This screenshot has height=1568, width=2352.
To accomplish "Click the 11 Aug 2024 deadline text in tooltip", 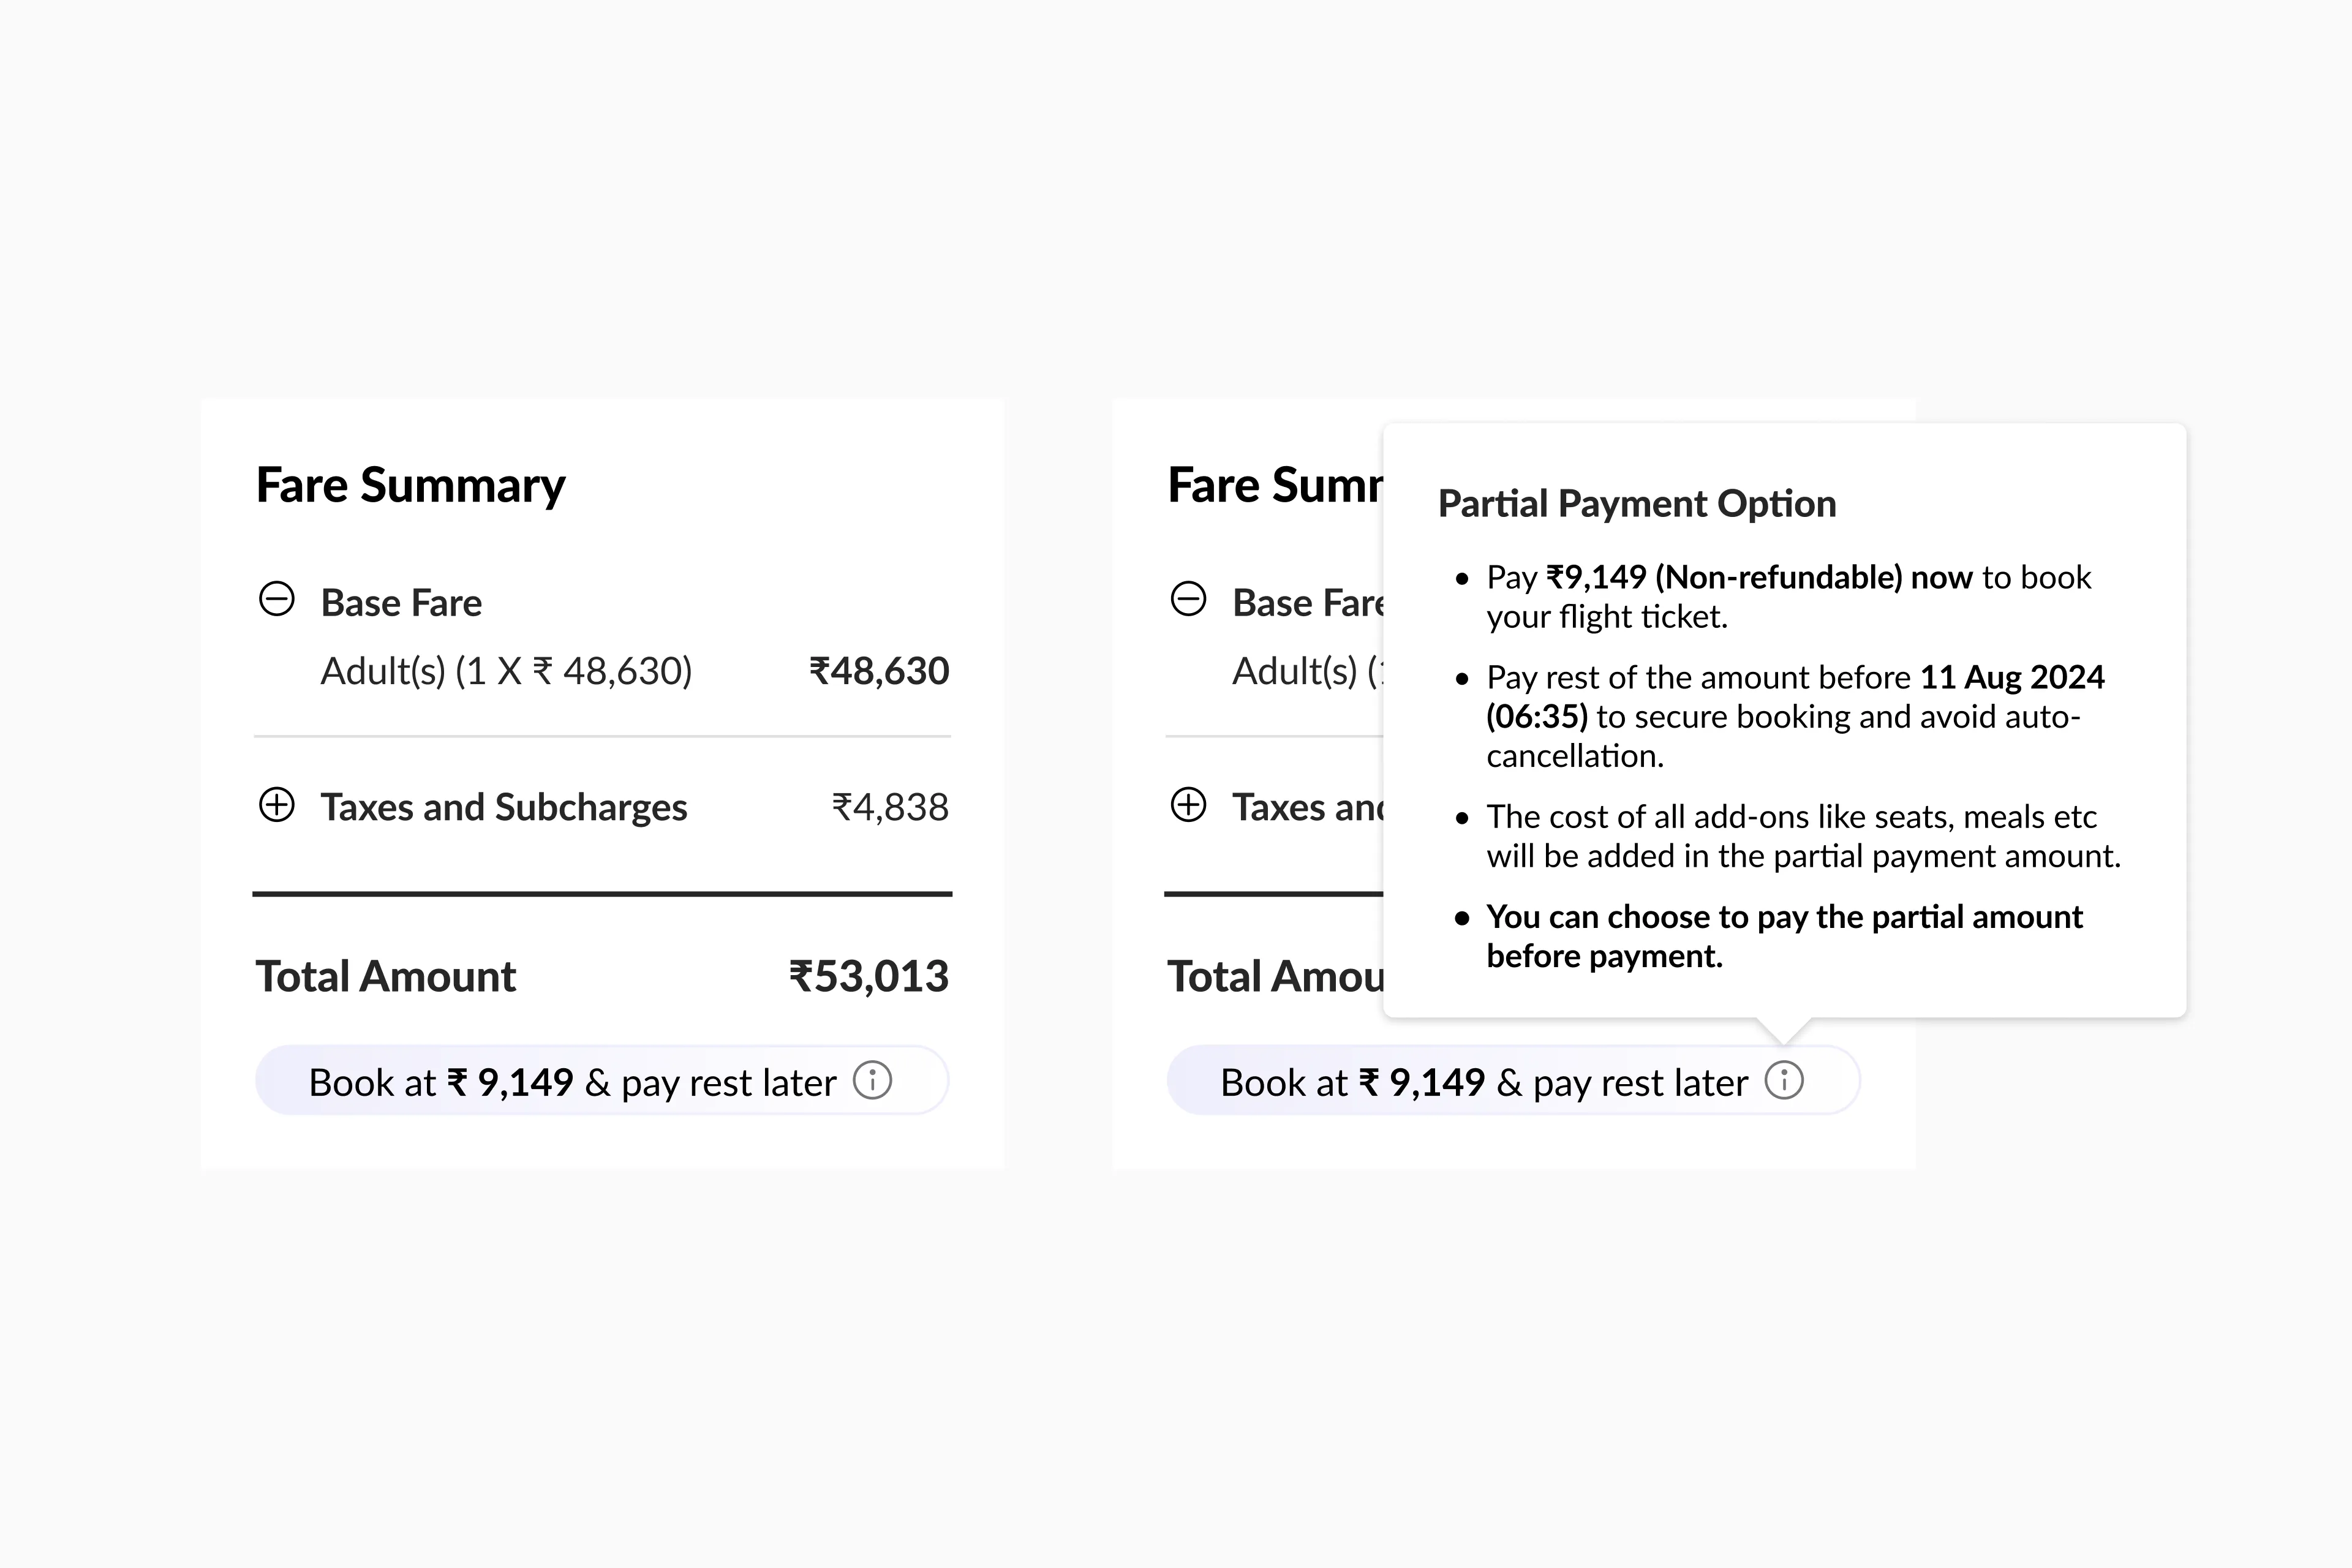I will [2011, 677].
